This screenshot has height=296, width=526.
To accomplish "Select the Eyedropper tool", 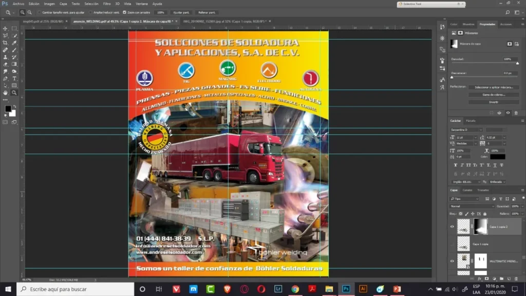I will (x=14, y=43).
